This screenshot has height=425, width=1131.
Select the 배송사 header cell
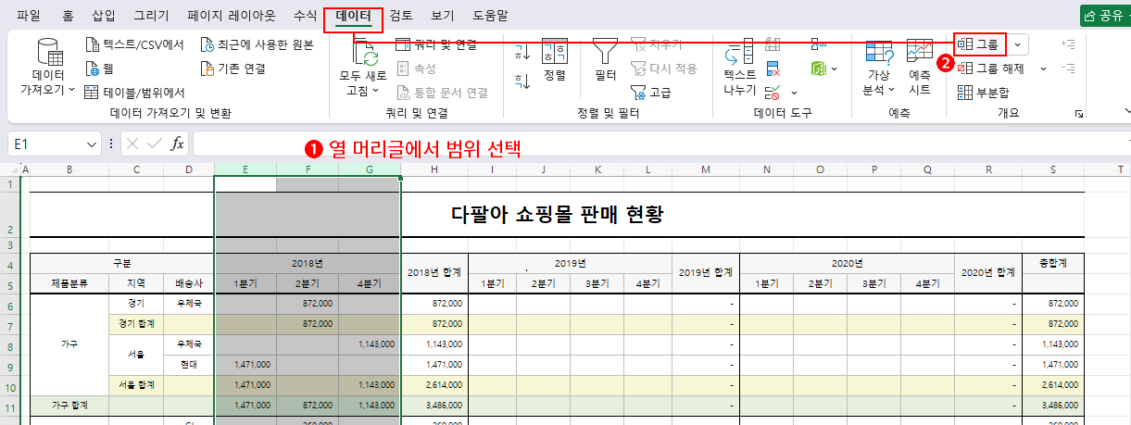click(189, 282)
